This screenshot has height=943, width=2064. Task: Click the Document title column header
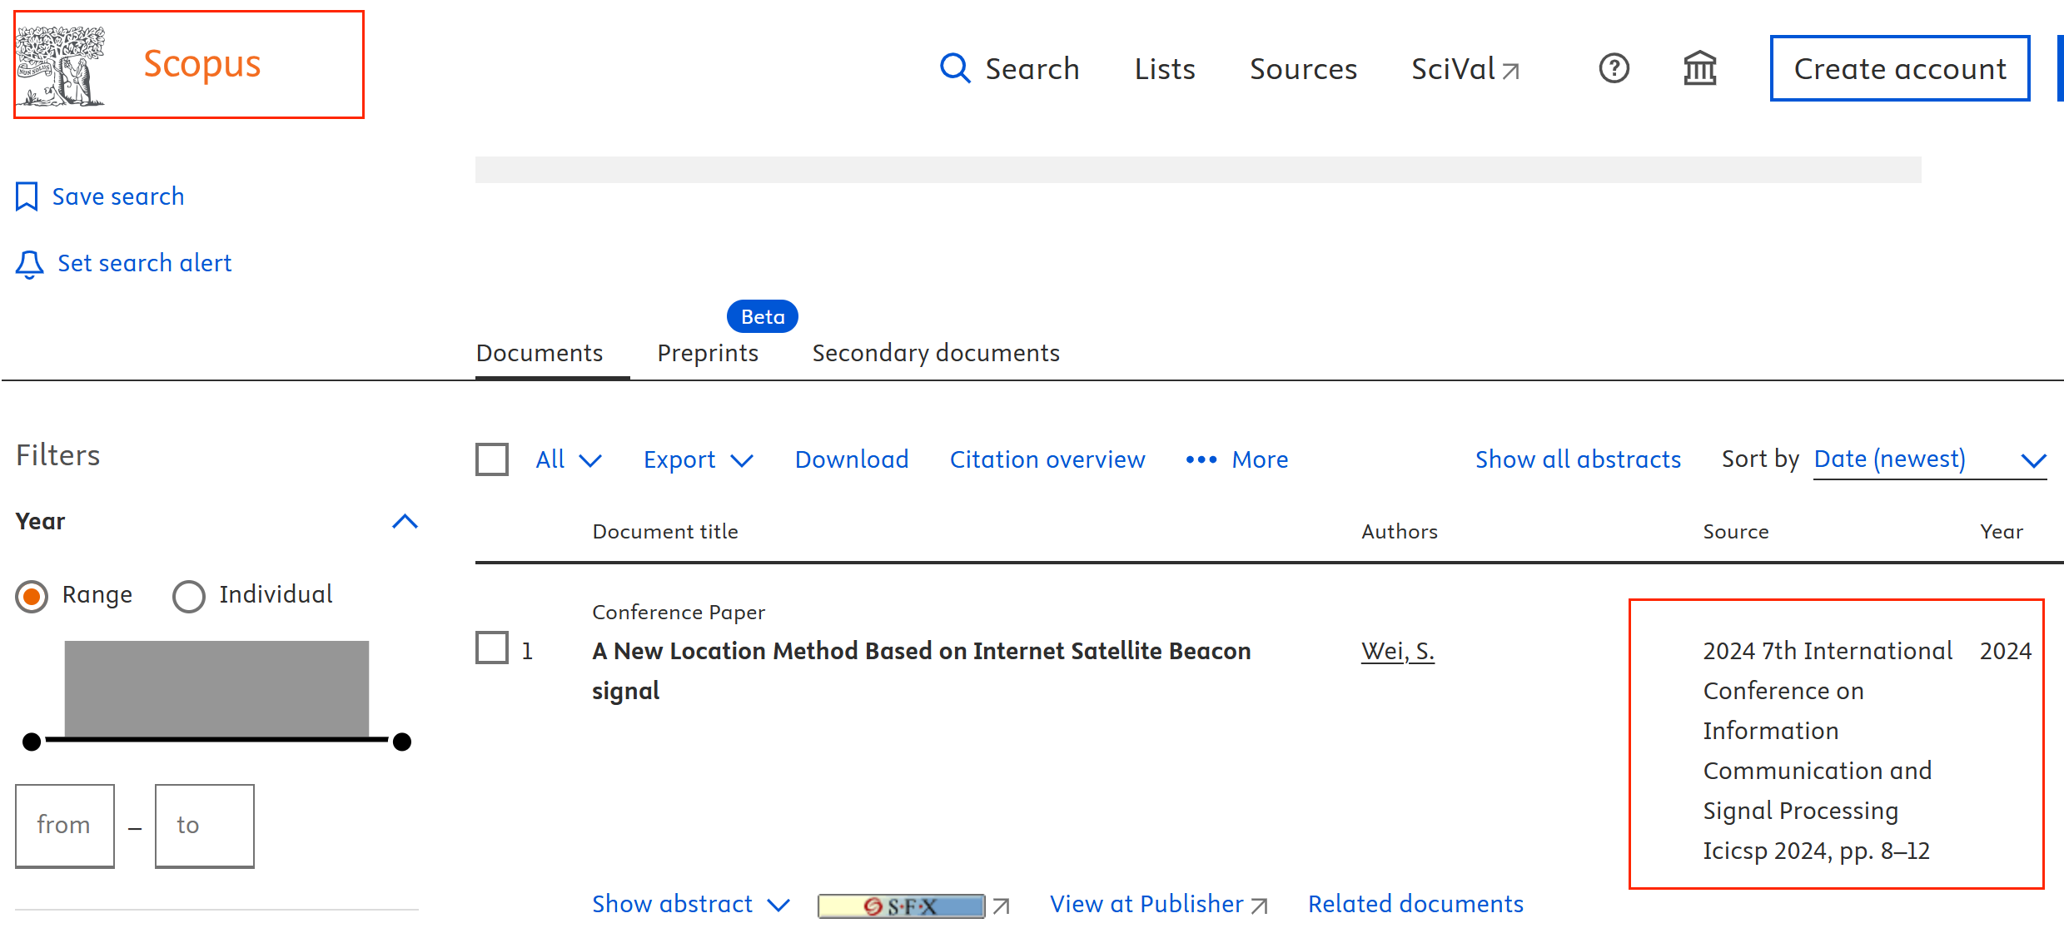coord(665,532)
